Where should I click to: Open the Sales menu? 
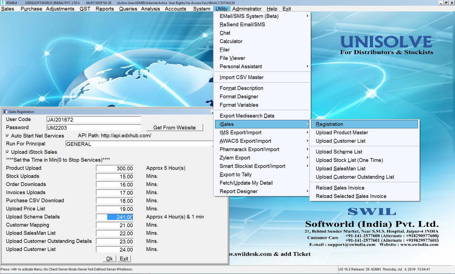tap(8, 9)
